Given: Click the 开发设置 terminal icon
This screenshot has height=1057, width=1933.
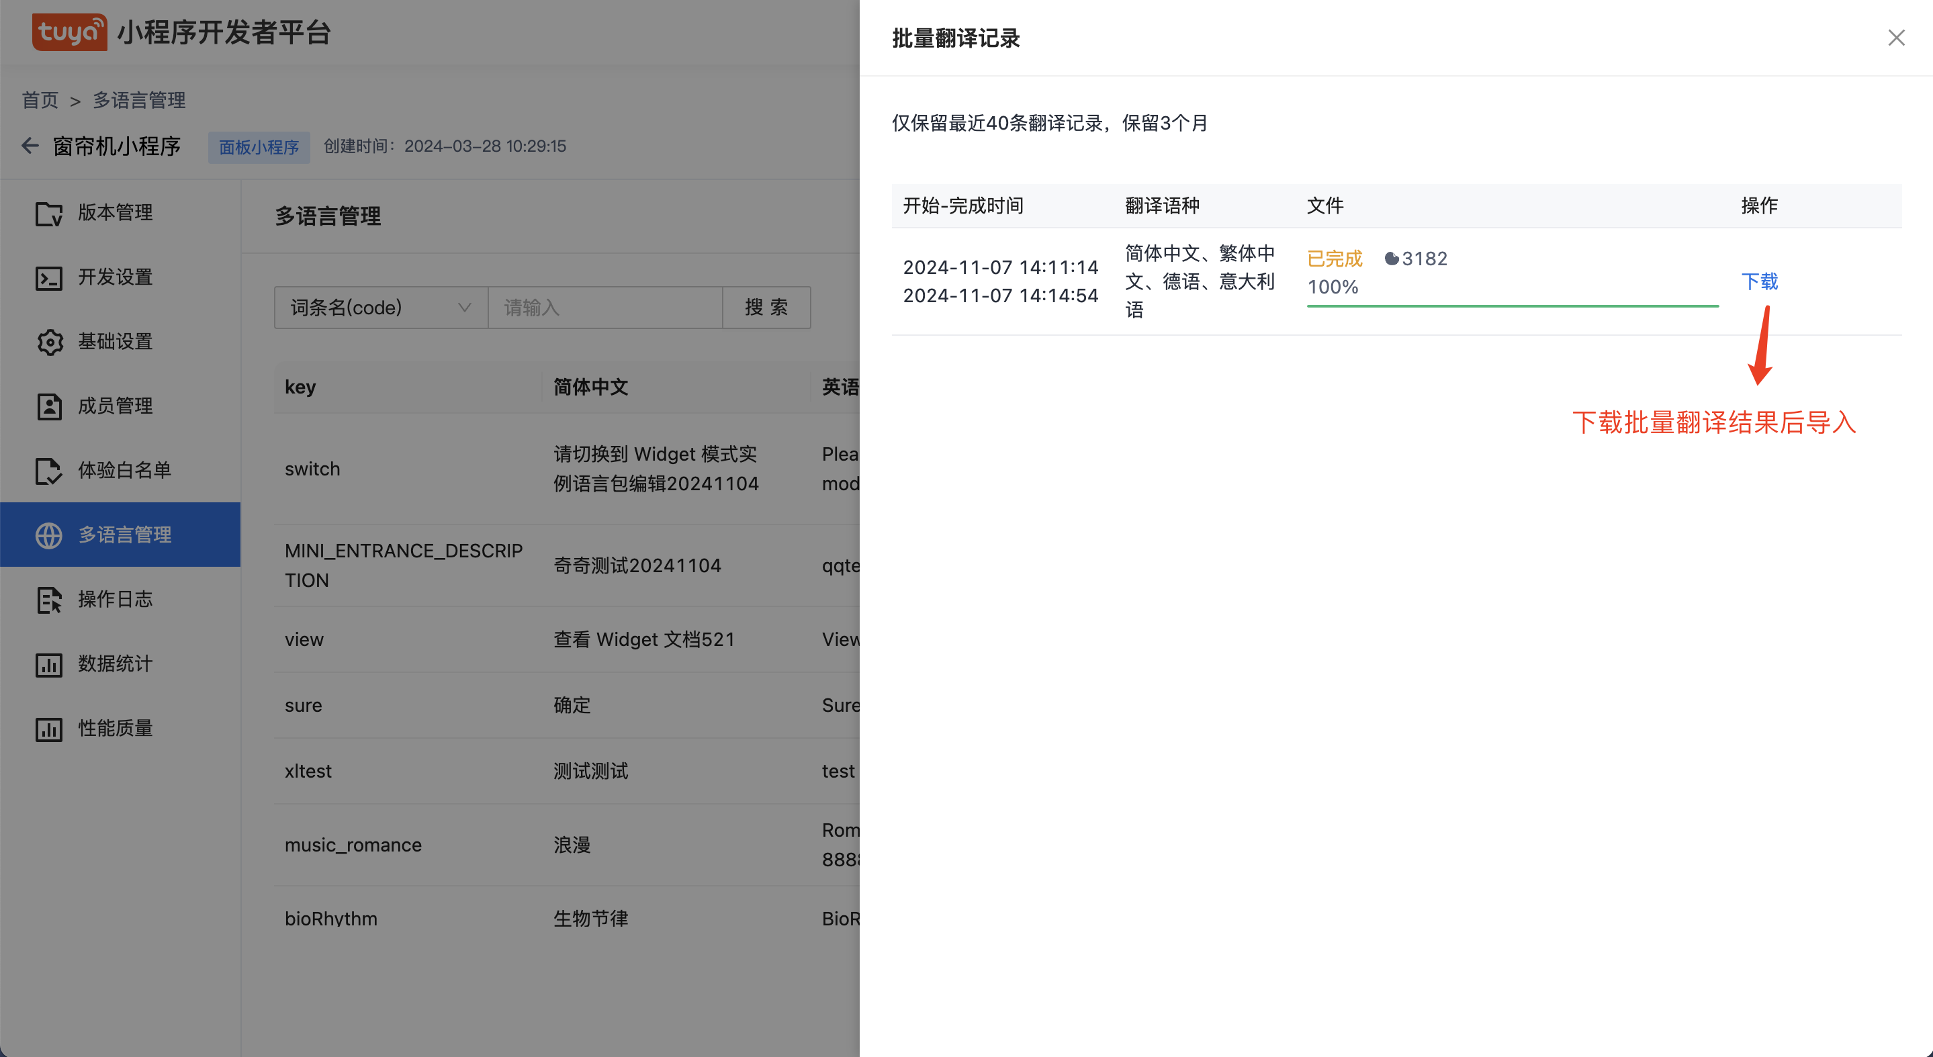Looking at the screenshot, I should (x=49, y=277).
